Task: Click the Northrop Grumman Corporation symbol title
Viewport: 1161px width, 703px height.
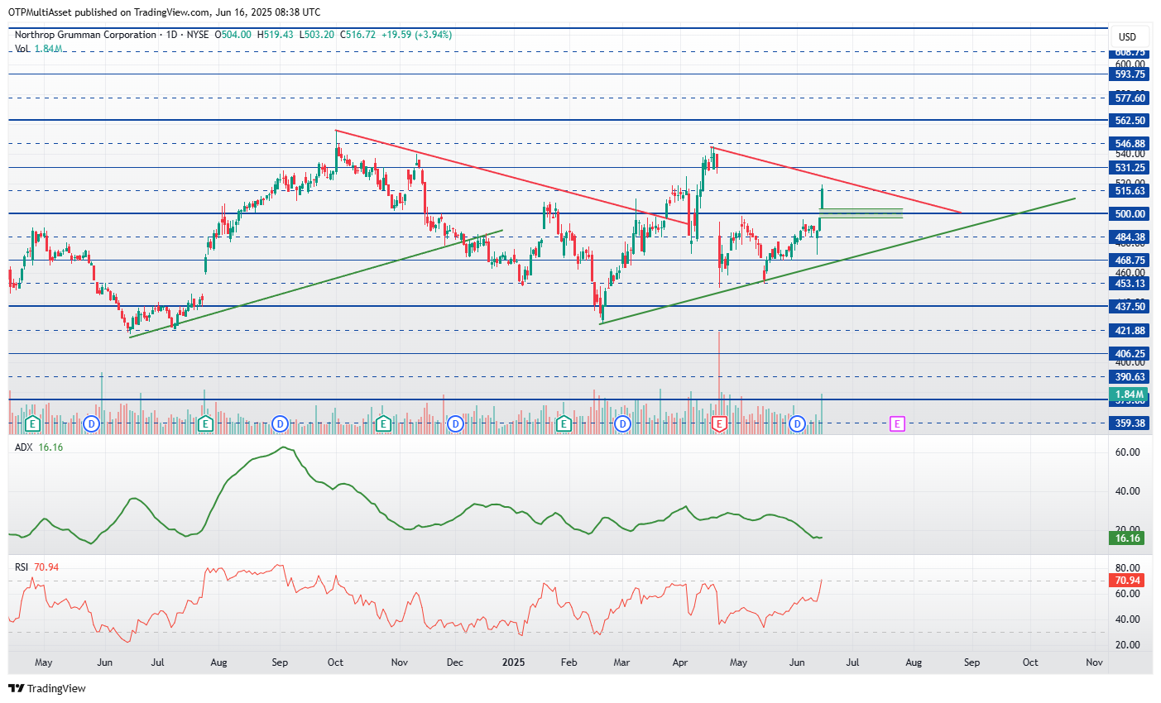Action: (85, 35)
